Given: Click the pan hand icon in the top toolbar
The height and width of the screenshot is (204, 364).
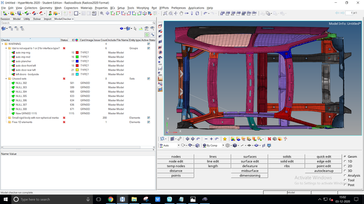Looking at the screenshot, I should 182,14.
